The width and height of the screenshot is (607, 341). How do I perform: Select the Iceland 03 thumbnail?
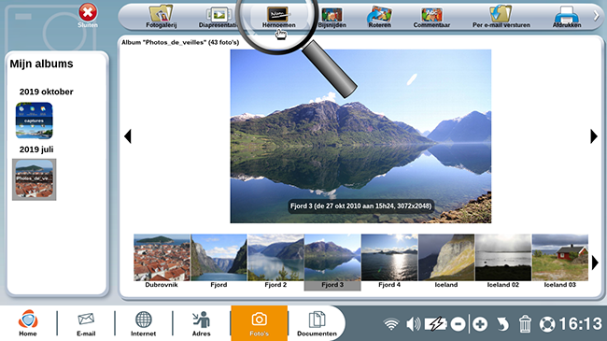coord(559,262)
